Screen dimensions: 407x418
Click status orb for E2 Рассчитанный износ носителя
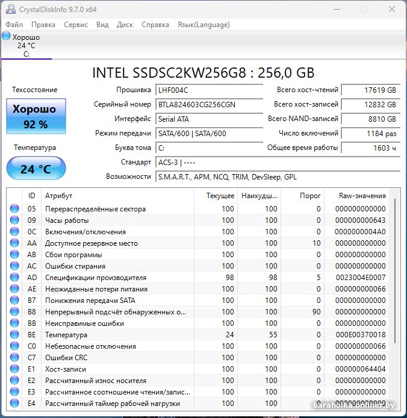pyautogui.click(x=14, y=381)
